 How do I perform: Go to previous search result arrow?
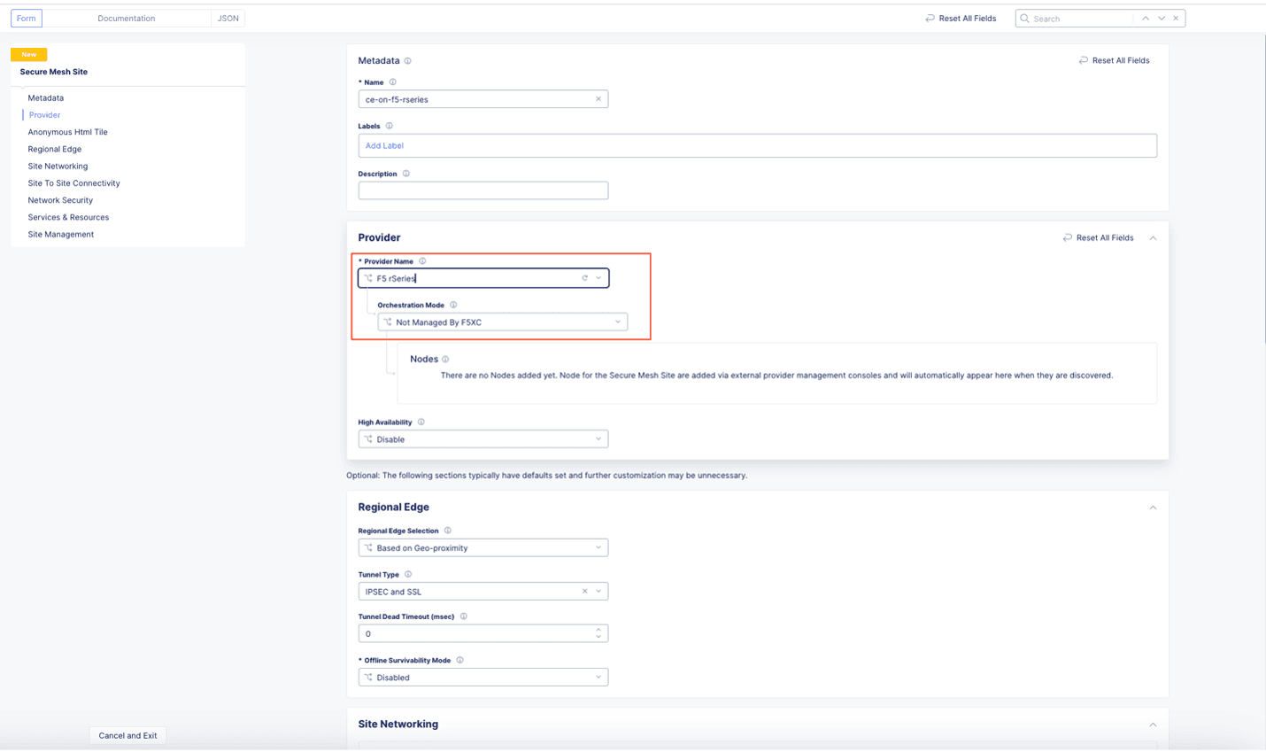(x=1146, y=19)
